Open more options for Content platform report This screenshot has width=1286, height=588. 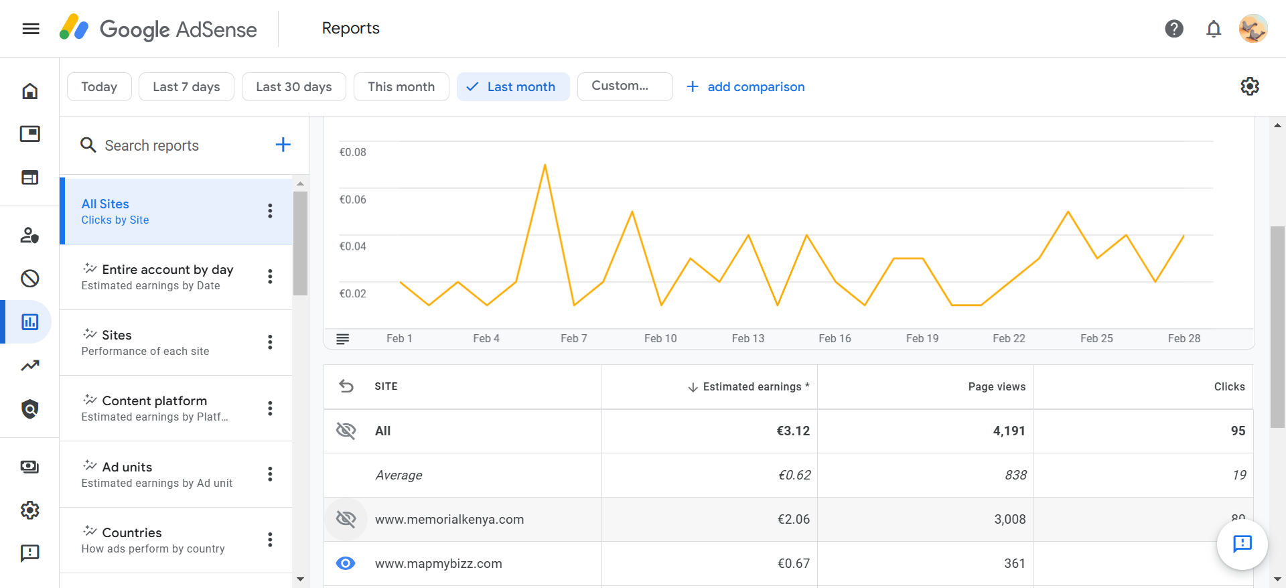point(270,409)
